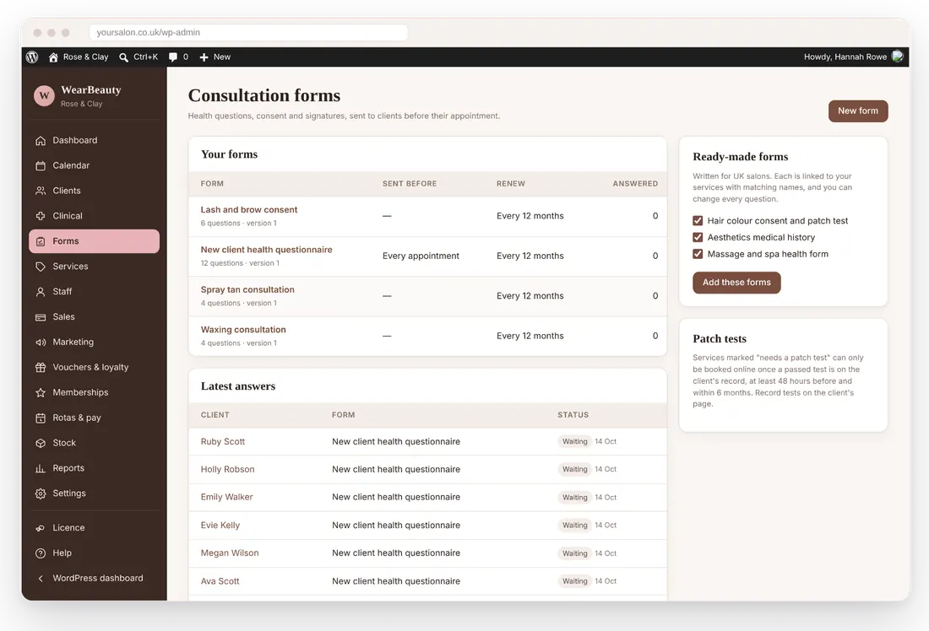Click the Services tag icon
This screenshot has width=929, height=631.
[41, 267]
